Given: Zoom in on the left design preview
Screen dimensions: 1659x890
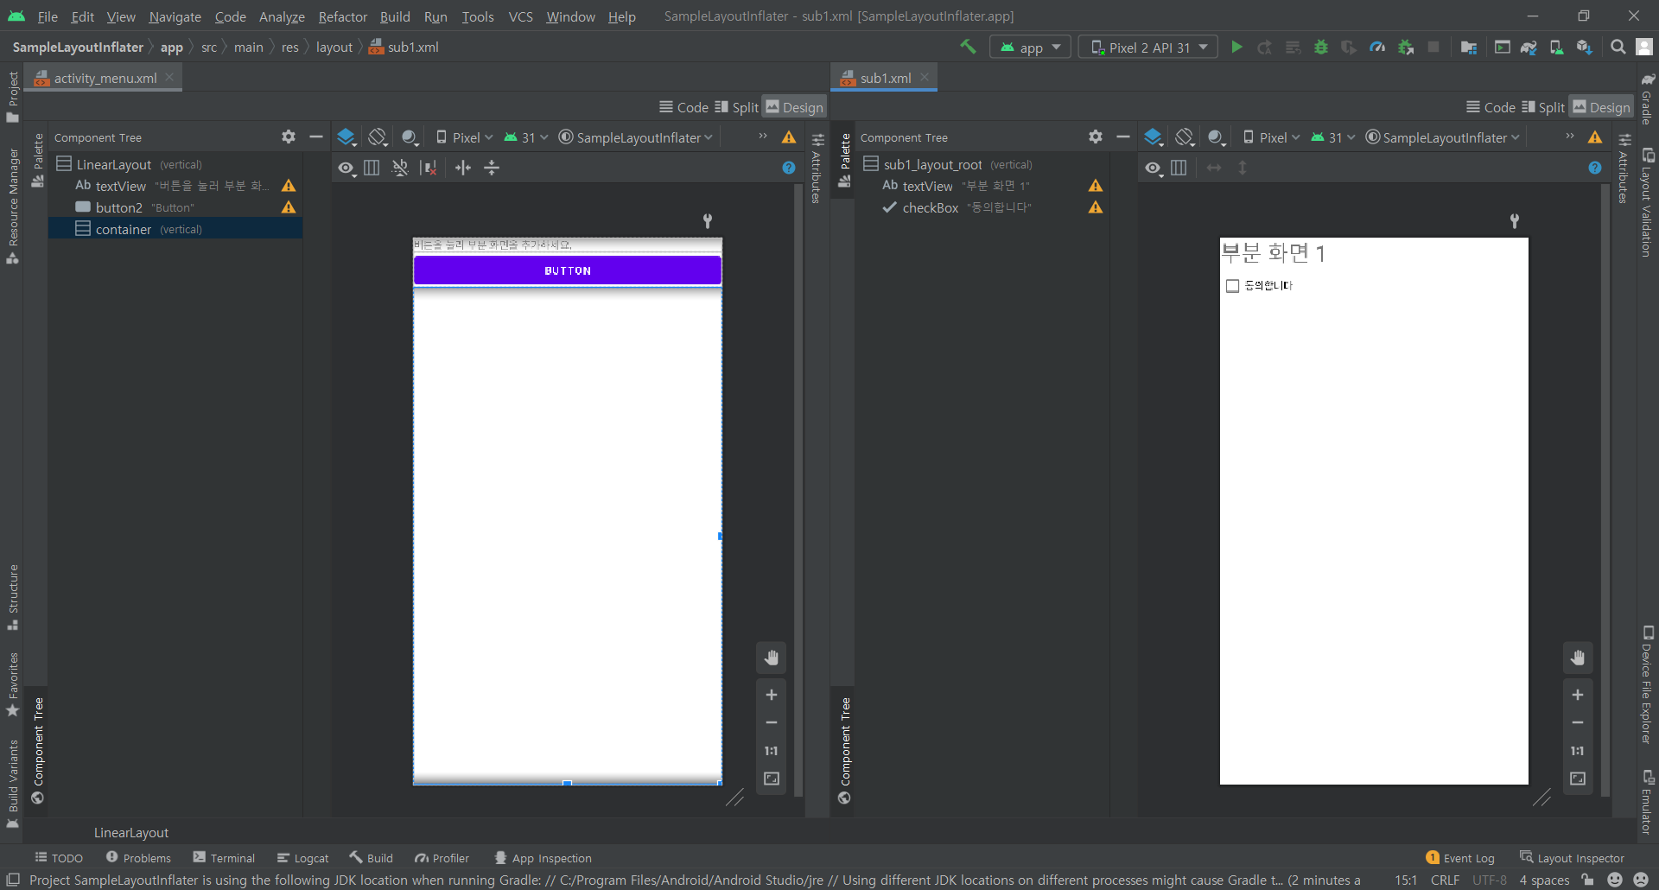Looking at the screenshot, I should coord(772,695).
